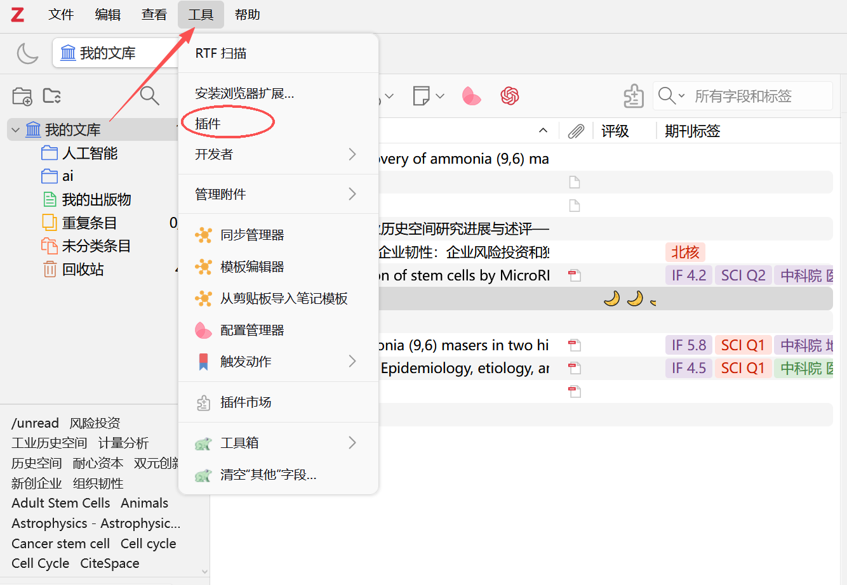Click the search magnifier in the left pane
847x585 pixels.
point(149,96)
